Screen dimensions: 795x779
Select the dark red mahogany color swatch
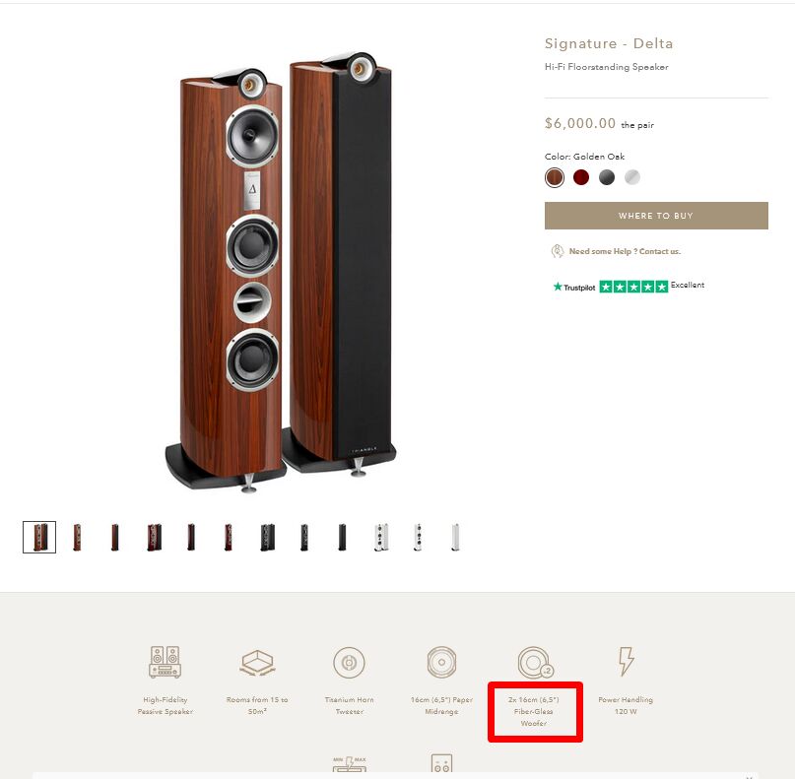click(x=581, y=177)
